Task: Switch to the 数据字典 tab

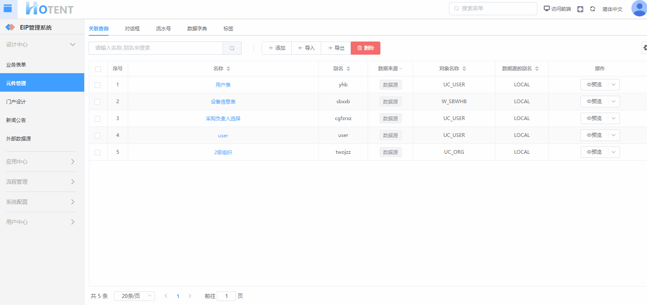Action: tap(197, 29)
